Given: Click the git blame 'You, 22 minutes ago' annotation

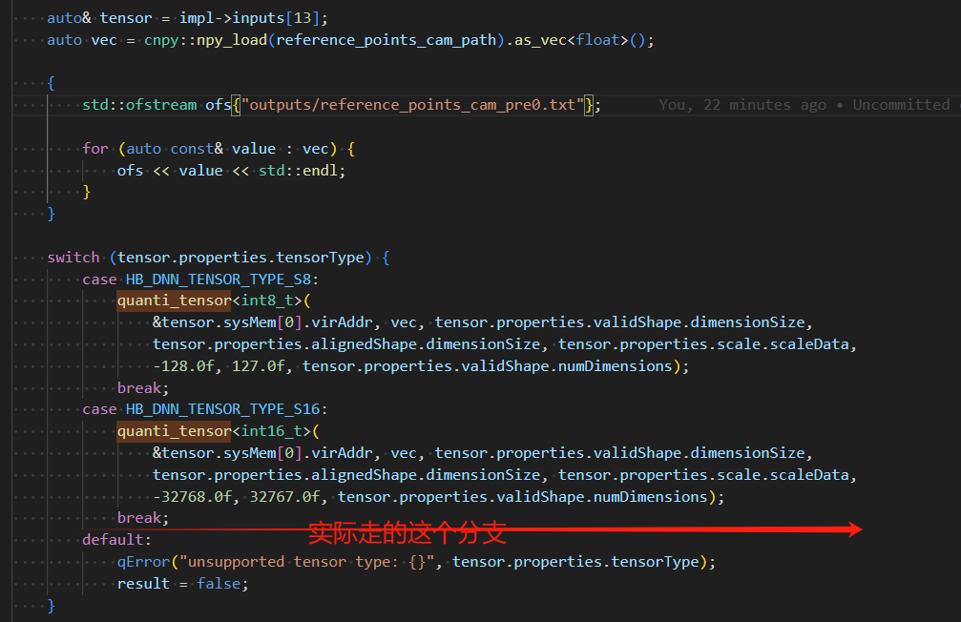Looking at the screenshot, I should [x=742, y=105].
